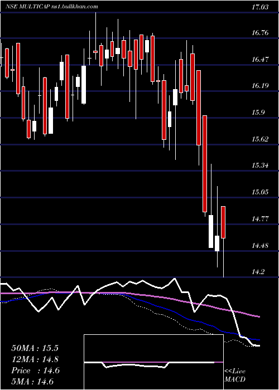Click the 50MA : 15.5 readout
The image size is (279, 390).
35,348
